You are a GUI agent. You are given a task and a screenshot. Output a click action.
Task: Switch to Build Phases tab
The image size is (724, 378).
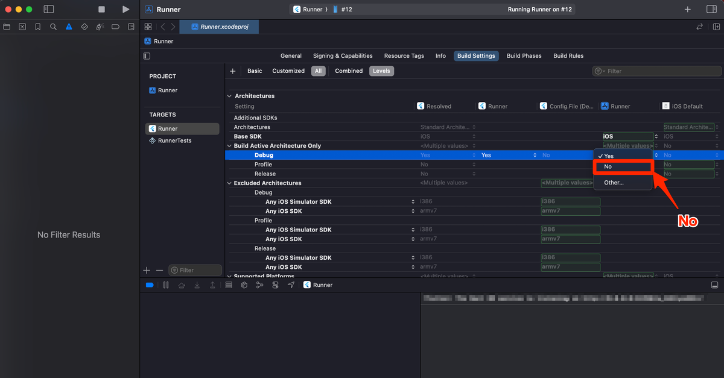click(524, 55)
